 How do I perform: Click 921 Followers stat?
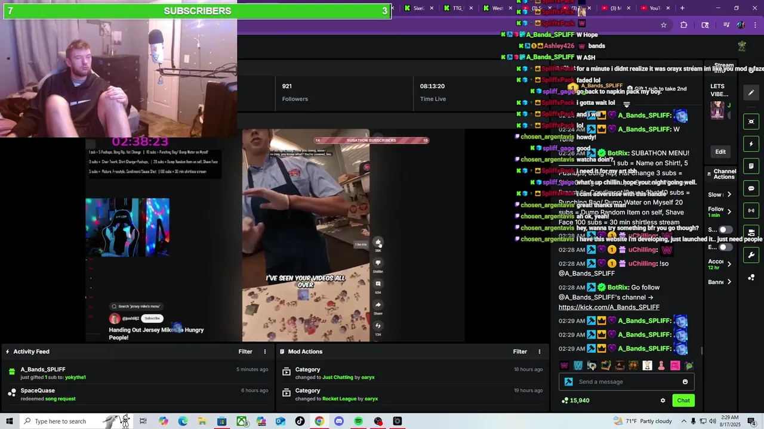[x=295, y=92]
